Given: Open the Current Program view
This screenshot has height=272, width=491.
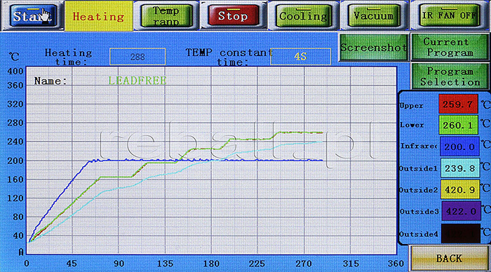Looking at the screenshot, I should pyautogui.click(x=450, y=47).
